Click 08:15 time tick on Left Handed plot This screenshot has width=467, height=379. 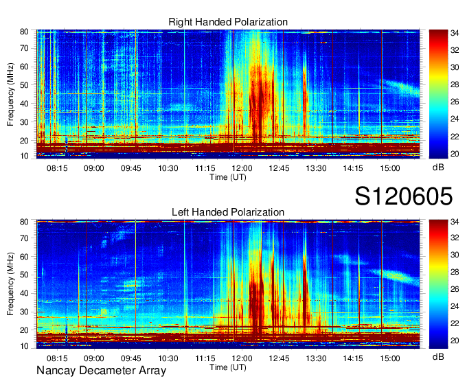tap(57, 358)
